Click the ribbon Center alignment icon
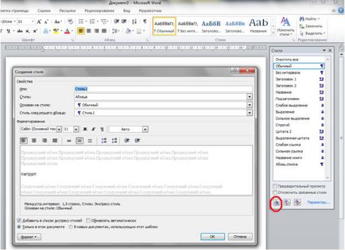The height and width of the screenshot is (250, 345). tap(89, 31)
